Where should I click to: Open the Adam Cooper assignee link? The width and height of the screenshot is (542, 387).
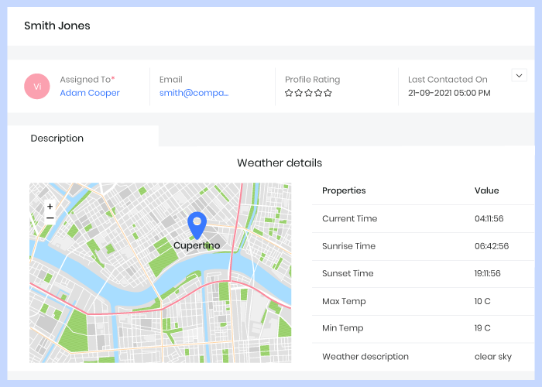click(90, 93)
